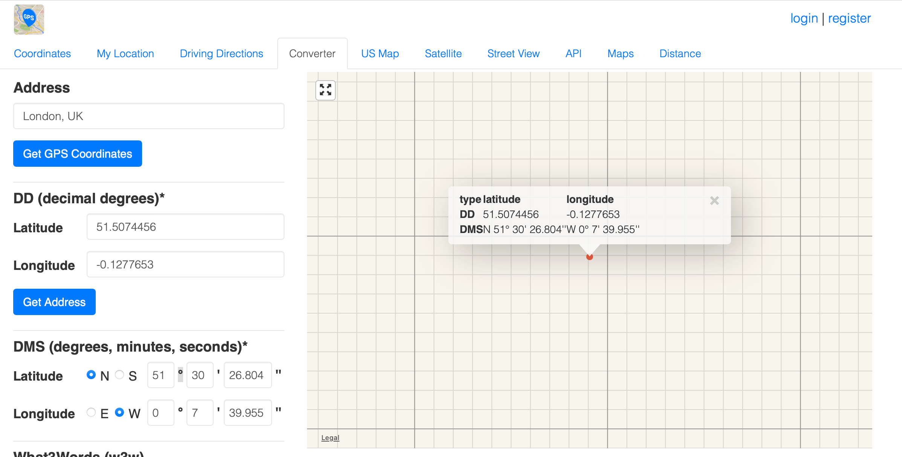This screenshot has width=902, height=457.
Task: Open the login link
Action: point(804,18)
